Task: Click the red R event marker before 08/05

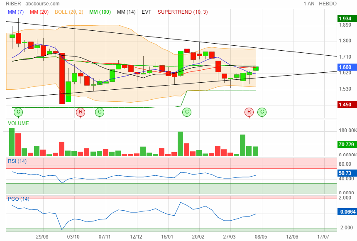Action: click(x=249, y=112)
